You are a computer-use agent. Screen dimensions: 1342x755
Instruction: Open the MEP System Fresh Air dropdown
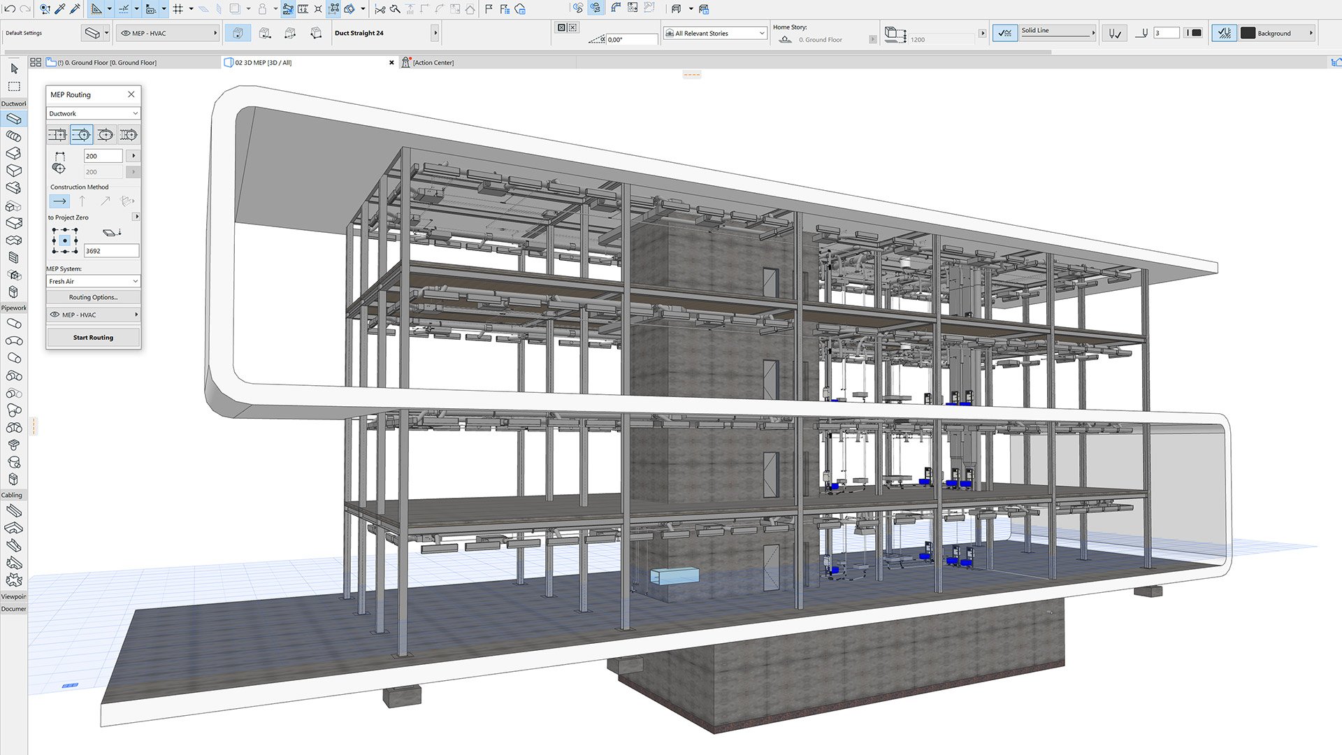point(92,281)
